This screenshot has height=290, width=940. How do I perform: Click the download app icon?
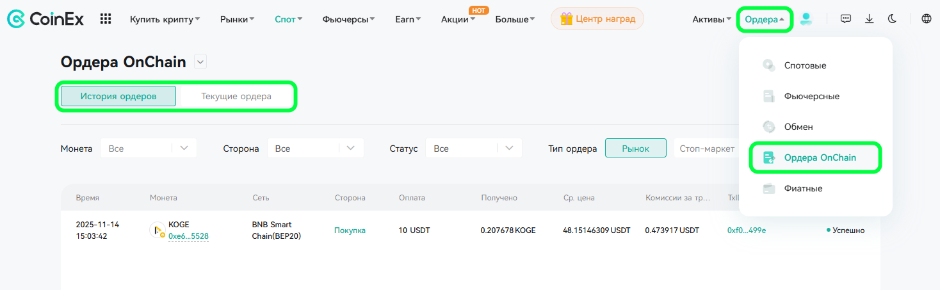(869, 19)
